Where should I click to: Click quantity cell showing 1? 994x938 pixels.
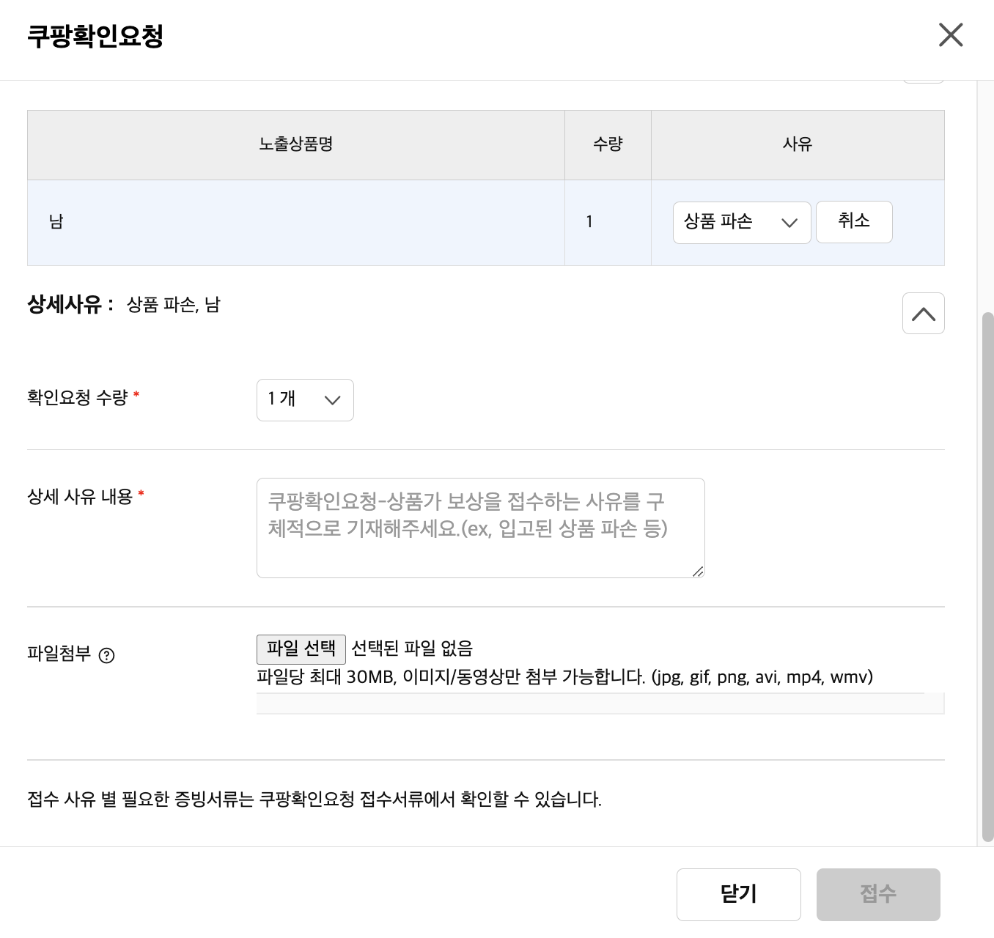point(608,222)
